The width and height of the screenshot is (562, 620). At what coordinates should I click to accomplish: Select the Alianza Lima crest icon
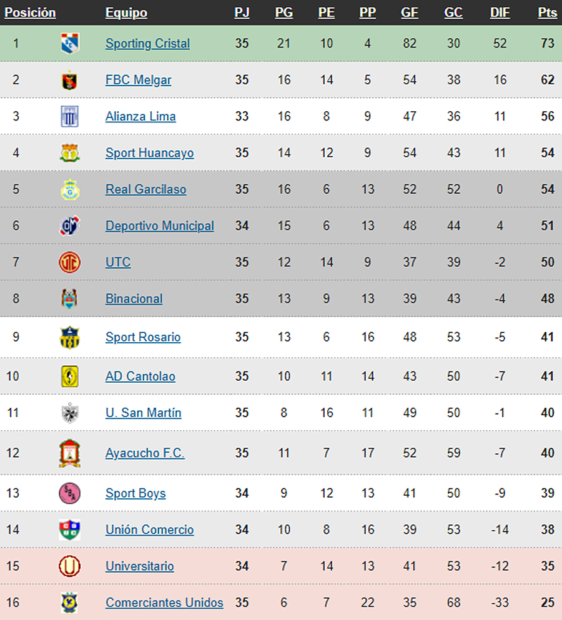[x=69, y=116]
